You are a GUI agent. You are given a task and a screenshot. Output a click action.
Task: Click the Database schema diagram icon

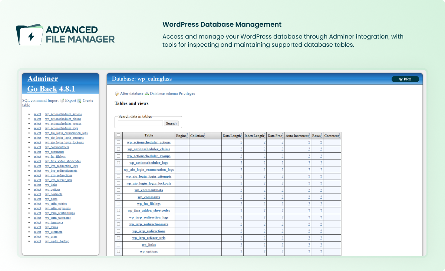click(x=147, y=94)
